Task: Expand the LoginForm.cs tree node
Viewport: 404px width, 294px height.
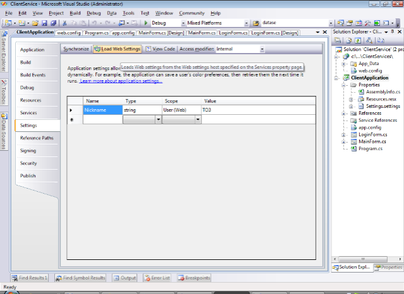Action: [343, 134]
